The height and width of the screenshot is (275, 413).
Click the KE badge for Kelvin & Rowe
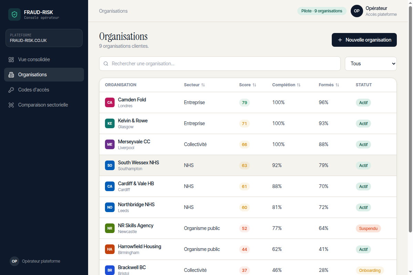tap(110, 123)
